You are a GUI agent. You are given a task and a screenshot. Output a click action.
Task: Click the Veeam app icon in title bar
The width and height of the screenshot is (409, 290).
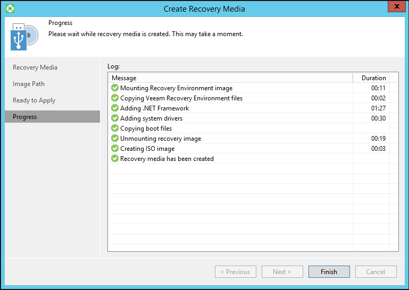pyautogui.click(x=10, y=8)
